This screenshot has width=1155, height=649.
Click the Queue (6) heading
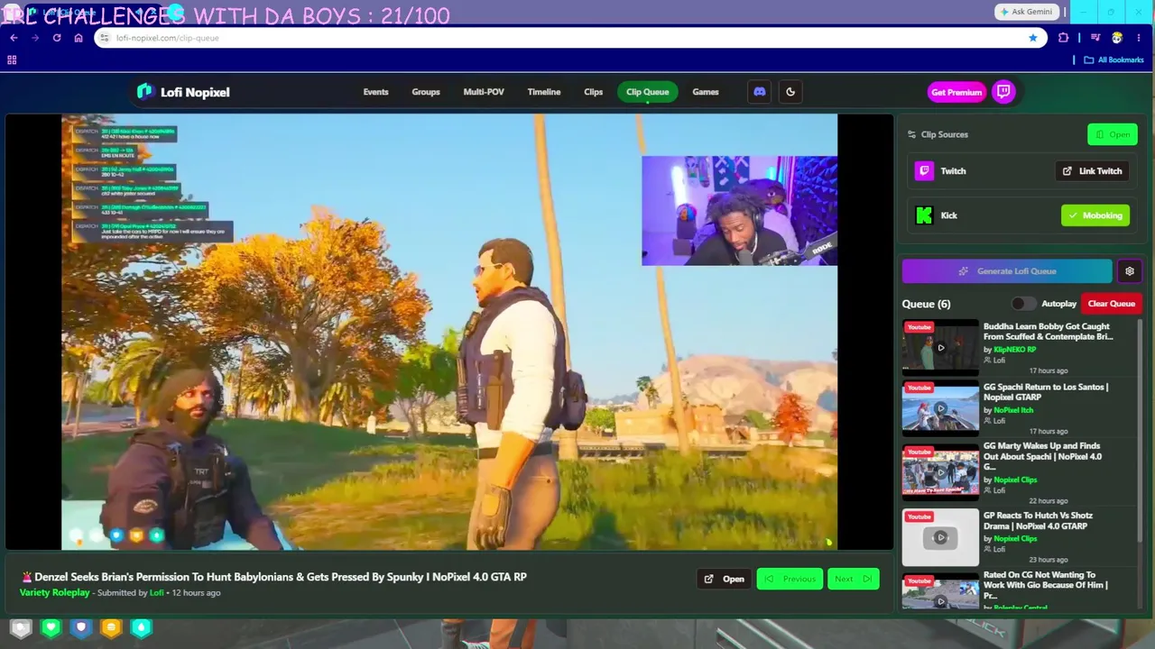click(x=926, y=304)
